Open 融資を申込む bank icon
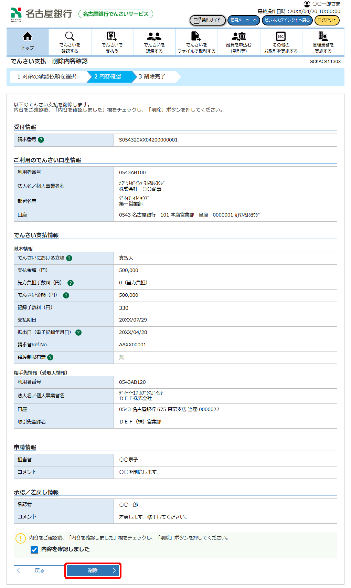This screenshot has width=351, height=588. point(239,36)
